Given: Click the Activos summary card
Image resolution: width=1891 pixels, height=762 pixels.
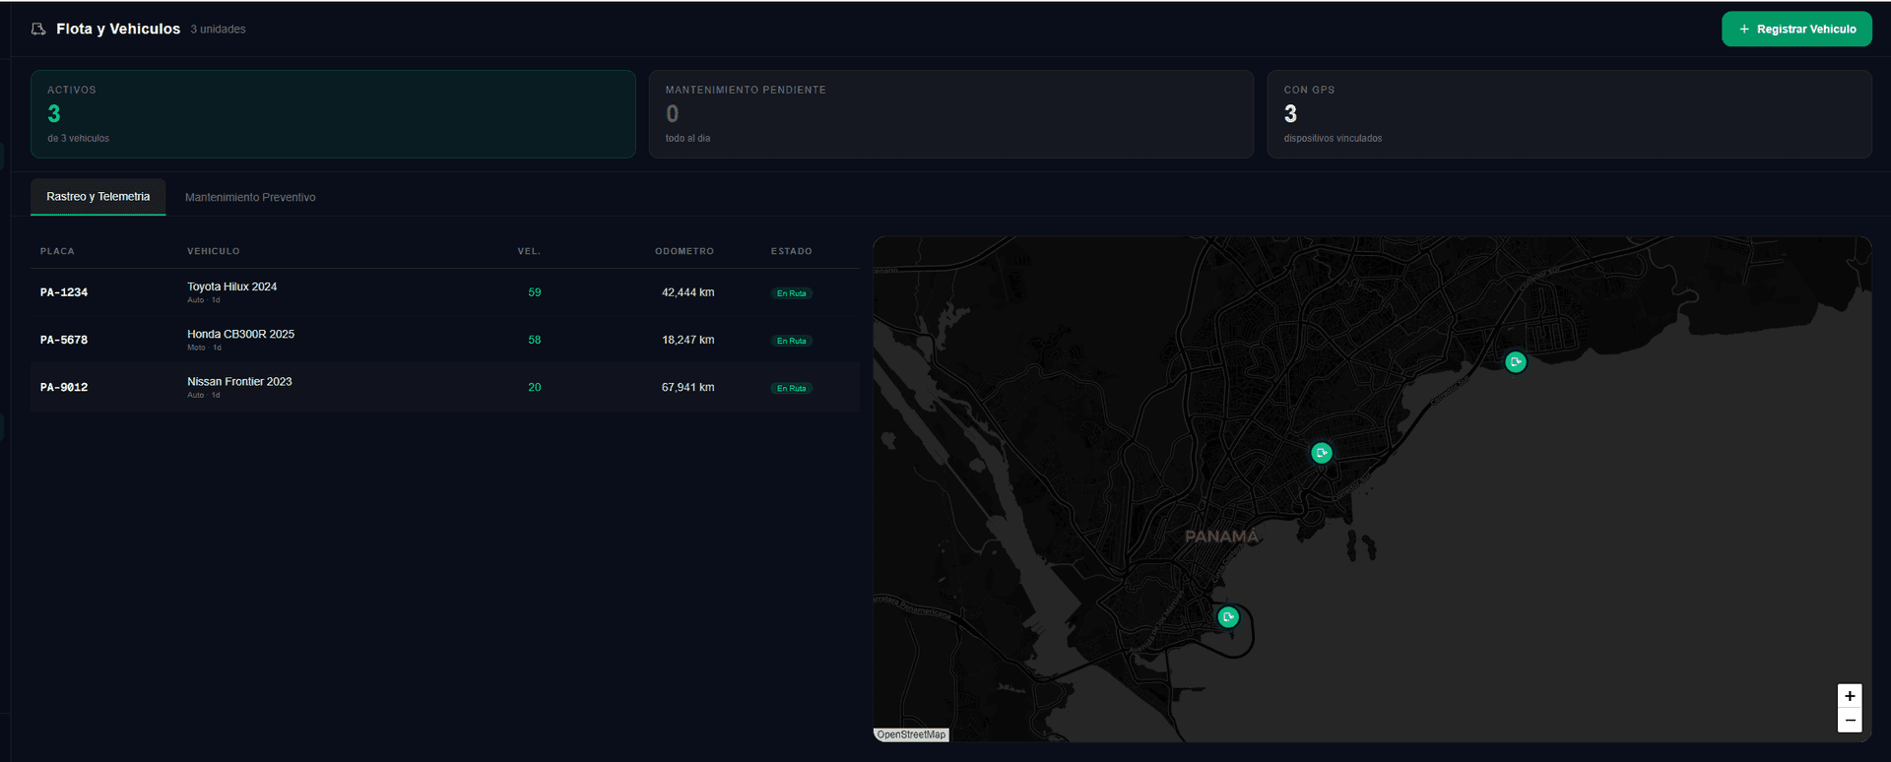Looking at the screenshot, I should pyautogui.click(x=333, y=114).
